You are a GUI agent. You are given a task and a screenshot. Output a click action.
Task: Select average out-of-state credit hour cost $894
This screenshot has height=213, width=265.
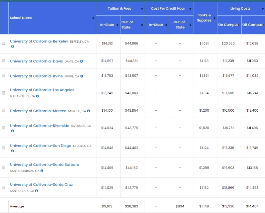point(180,206)
